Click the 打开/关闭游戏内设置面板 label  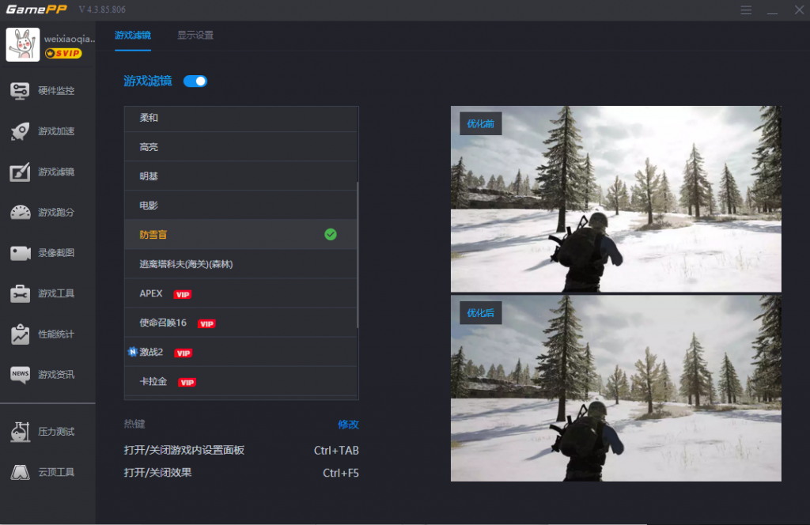[x=184, y=450]
